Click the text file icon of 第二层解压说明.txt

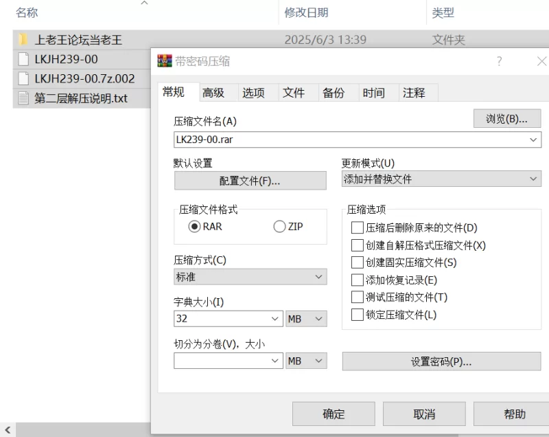pos(23,98)
